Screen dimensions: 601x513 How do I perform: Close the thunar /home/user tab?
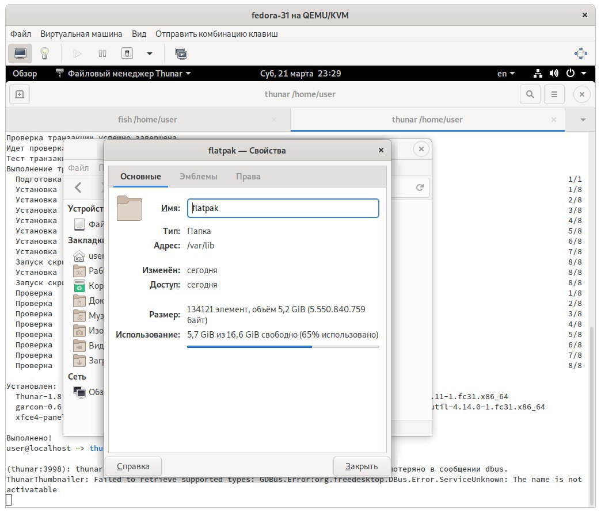553,120
